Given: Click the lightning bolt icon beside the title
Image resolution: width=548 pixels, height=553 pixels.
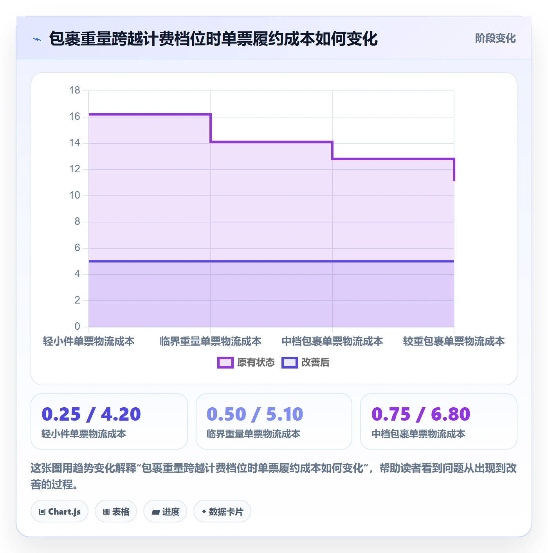Looking at the screenshot, I should 37,39.
